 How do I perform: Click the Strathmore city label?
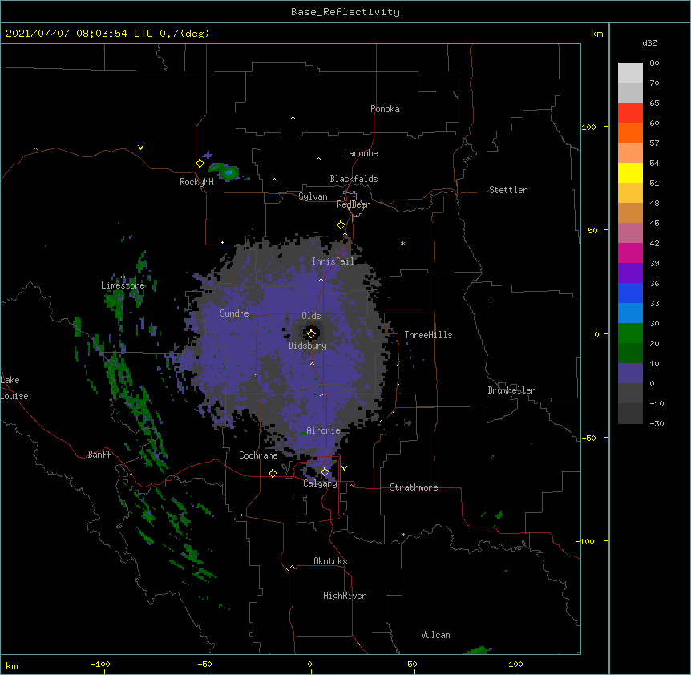coord(414,487)
